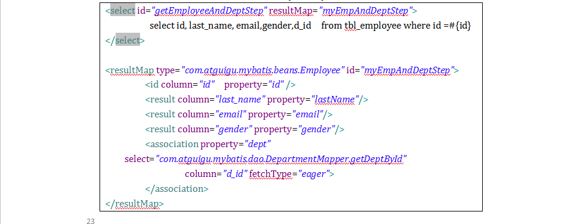Viewport: 568px width, 224px height.
Task: Click the opening "<resultMap" tag
Action: [130, 70]
